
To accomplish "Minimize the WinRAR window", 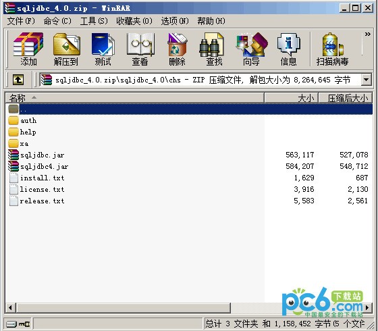I will click(x=344, y=8).
